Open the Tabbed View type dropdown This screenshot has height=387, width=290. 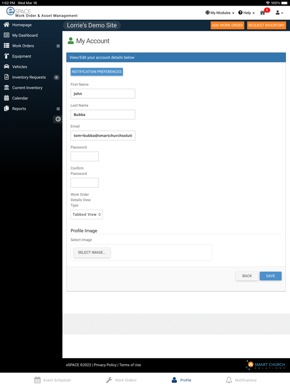(x=87, y=215)
